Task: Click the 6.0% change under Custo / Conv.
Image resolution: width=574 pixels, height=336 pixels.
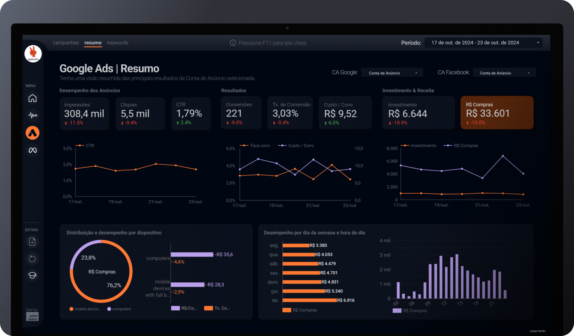Action: [x=331, y=123]
